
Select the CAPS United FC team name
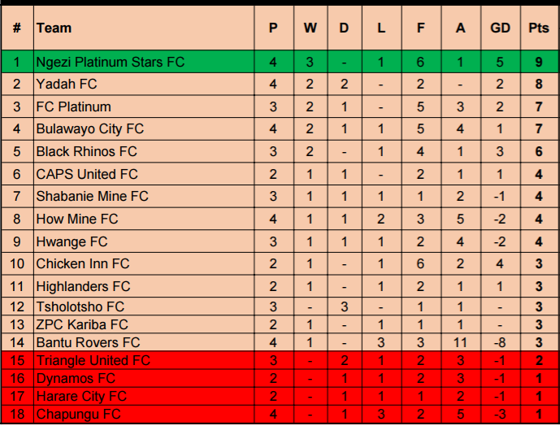87,174
